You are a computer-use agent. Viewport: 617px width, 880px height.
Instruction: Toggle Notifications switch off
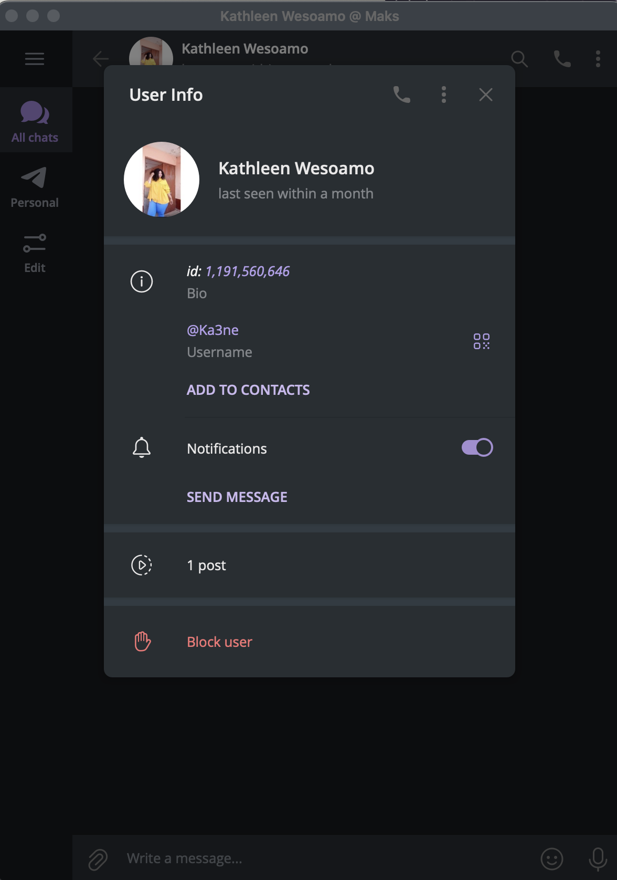[x=477, y=448]
